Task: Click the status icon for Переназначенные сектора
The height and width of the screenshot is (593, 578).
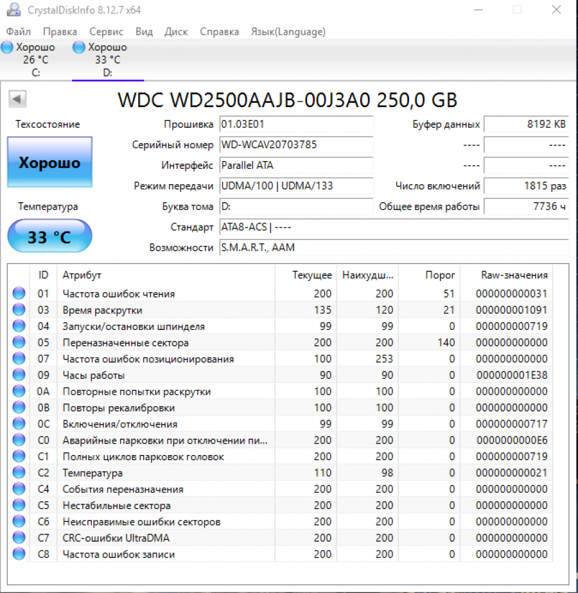Action: (19, 342)
